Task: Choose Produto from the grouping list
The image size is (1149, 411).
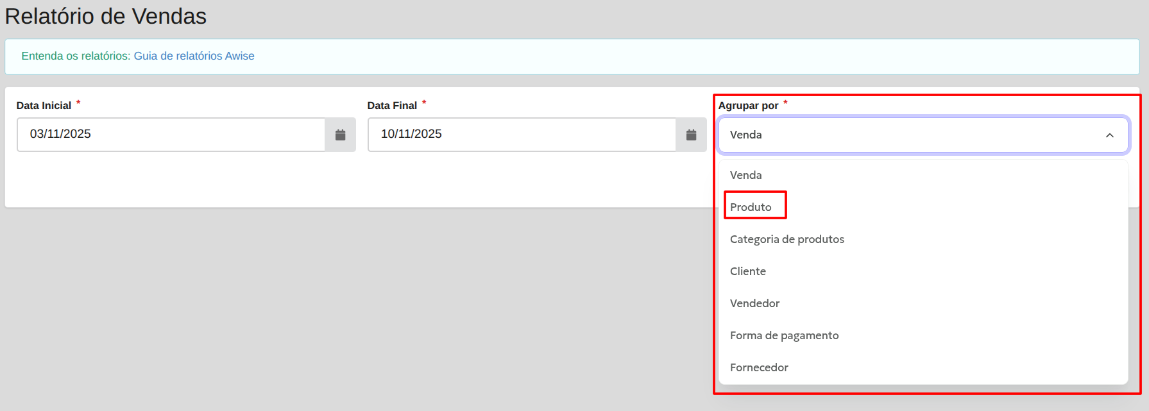Action: click(751, 207)
